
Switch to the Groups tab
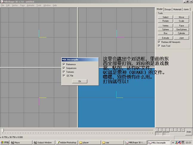[168, 9]
